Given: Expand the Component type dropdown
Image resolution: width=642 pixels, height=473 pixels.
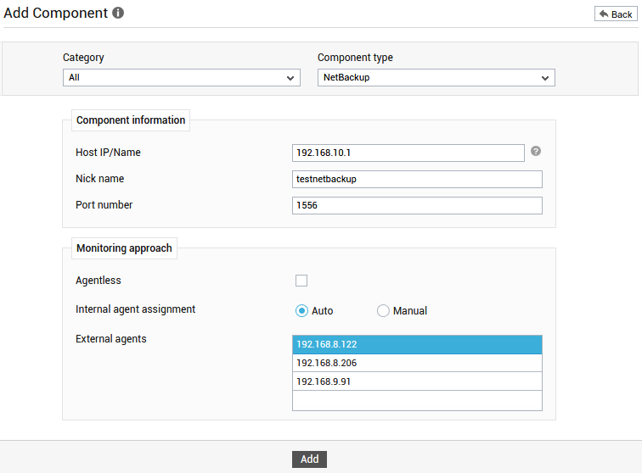Looking at the screenshot, I should [436, 78].
